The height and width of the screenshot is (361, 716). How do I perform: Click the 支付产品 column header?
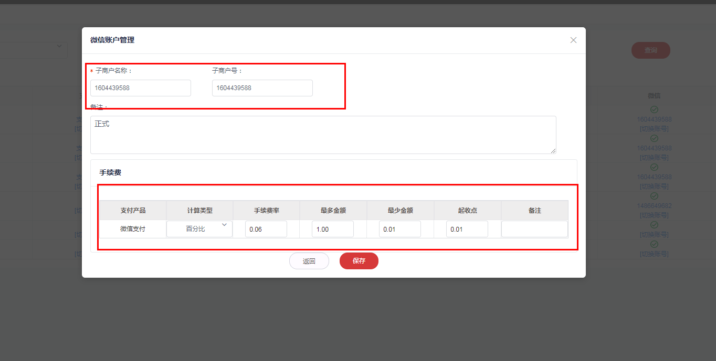[133, 210]
